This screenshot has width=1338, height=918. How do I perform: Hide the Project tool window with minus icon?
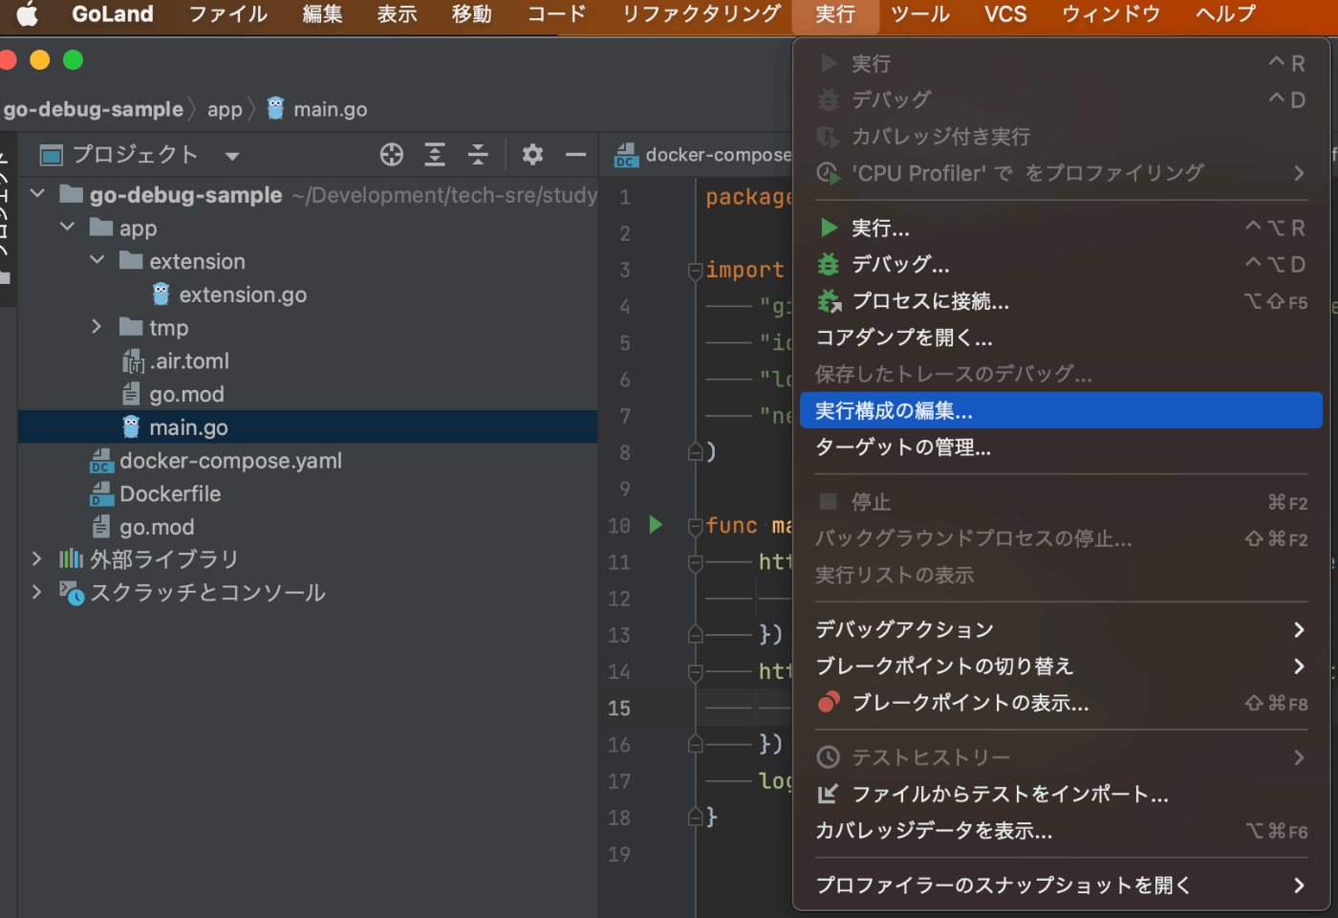coord(575,154)
